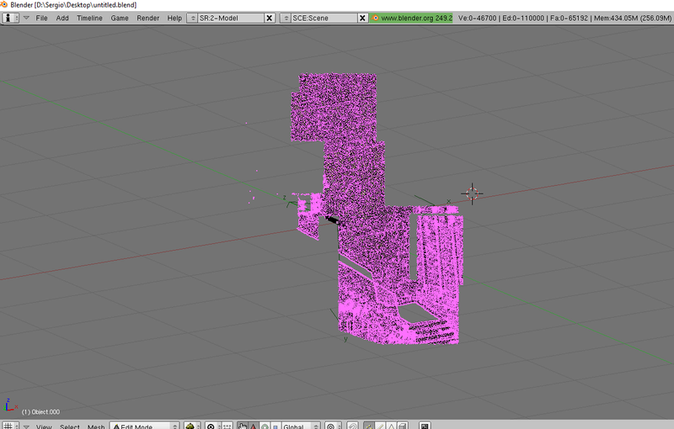
Task: Click the (1) Object.000 label
Action: coord(40,412)
